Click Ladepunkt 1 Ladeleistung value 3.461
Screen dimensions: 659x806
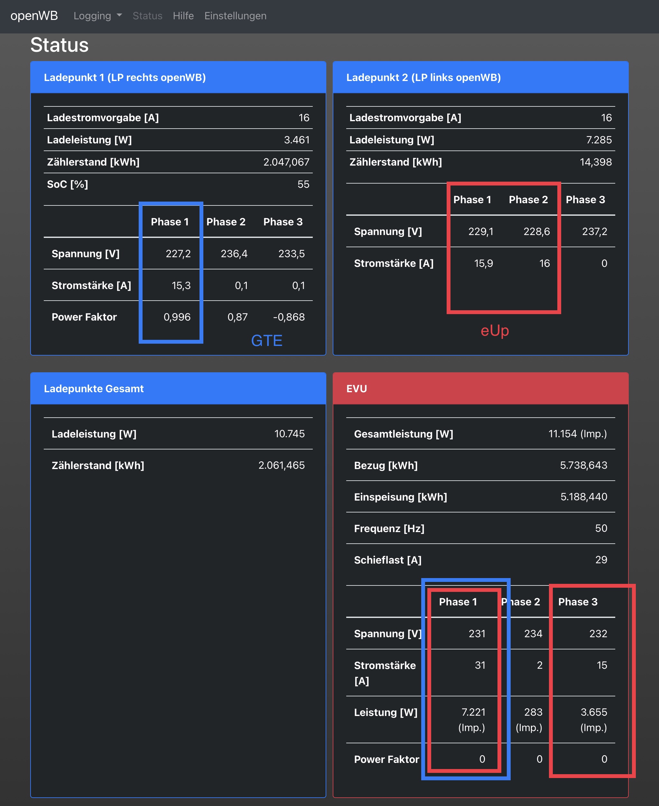(296, 140)
